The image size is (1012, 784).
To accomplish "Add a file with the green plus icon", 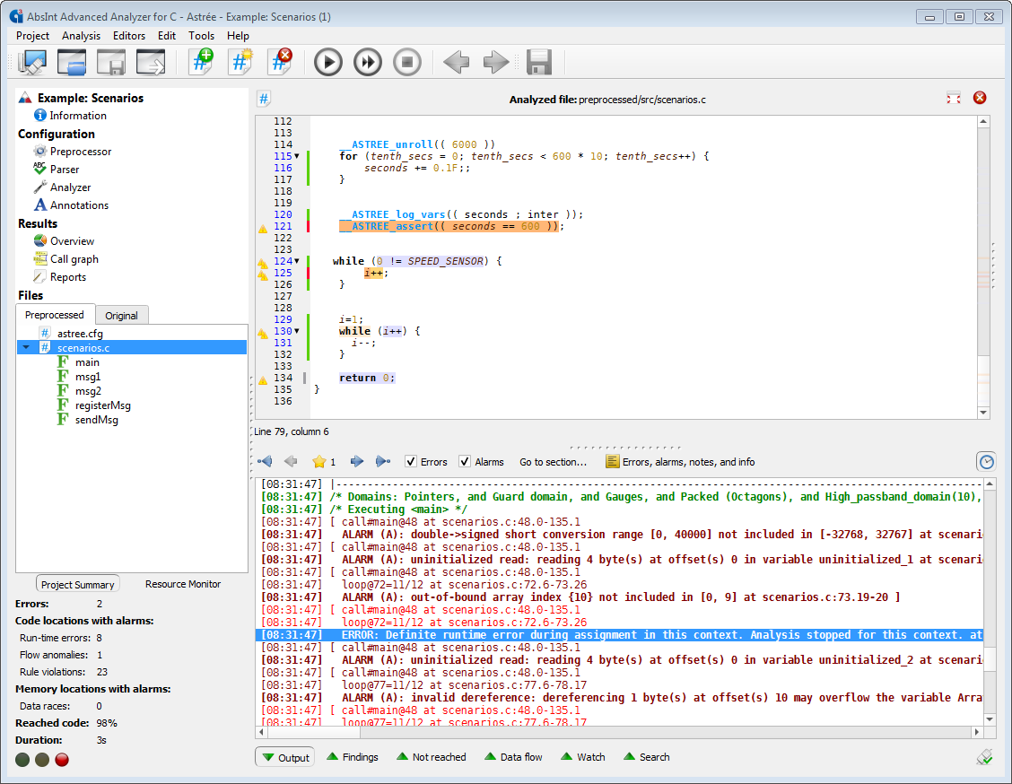I will (x=201, y=62).
